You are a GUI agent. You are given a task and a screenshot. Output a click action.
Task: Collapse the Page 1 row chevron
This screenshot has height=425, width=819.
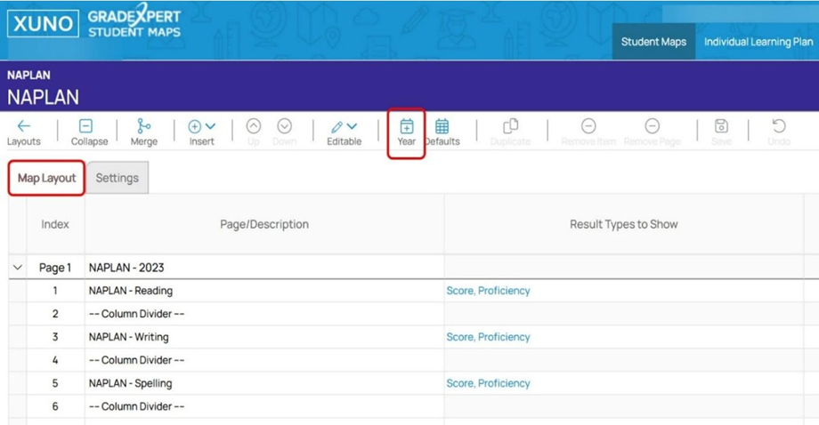[x=17, y=268]
